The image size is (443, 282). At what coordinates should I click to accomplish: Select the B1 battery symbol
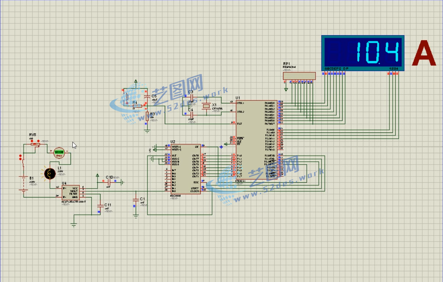click(x=23, y=184)
